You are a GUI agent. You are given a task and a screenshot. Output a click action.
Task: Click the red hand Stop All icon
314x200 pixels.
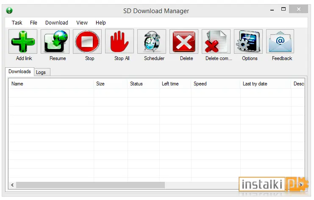point(119,41)
